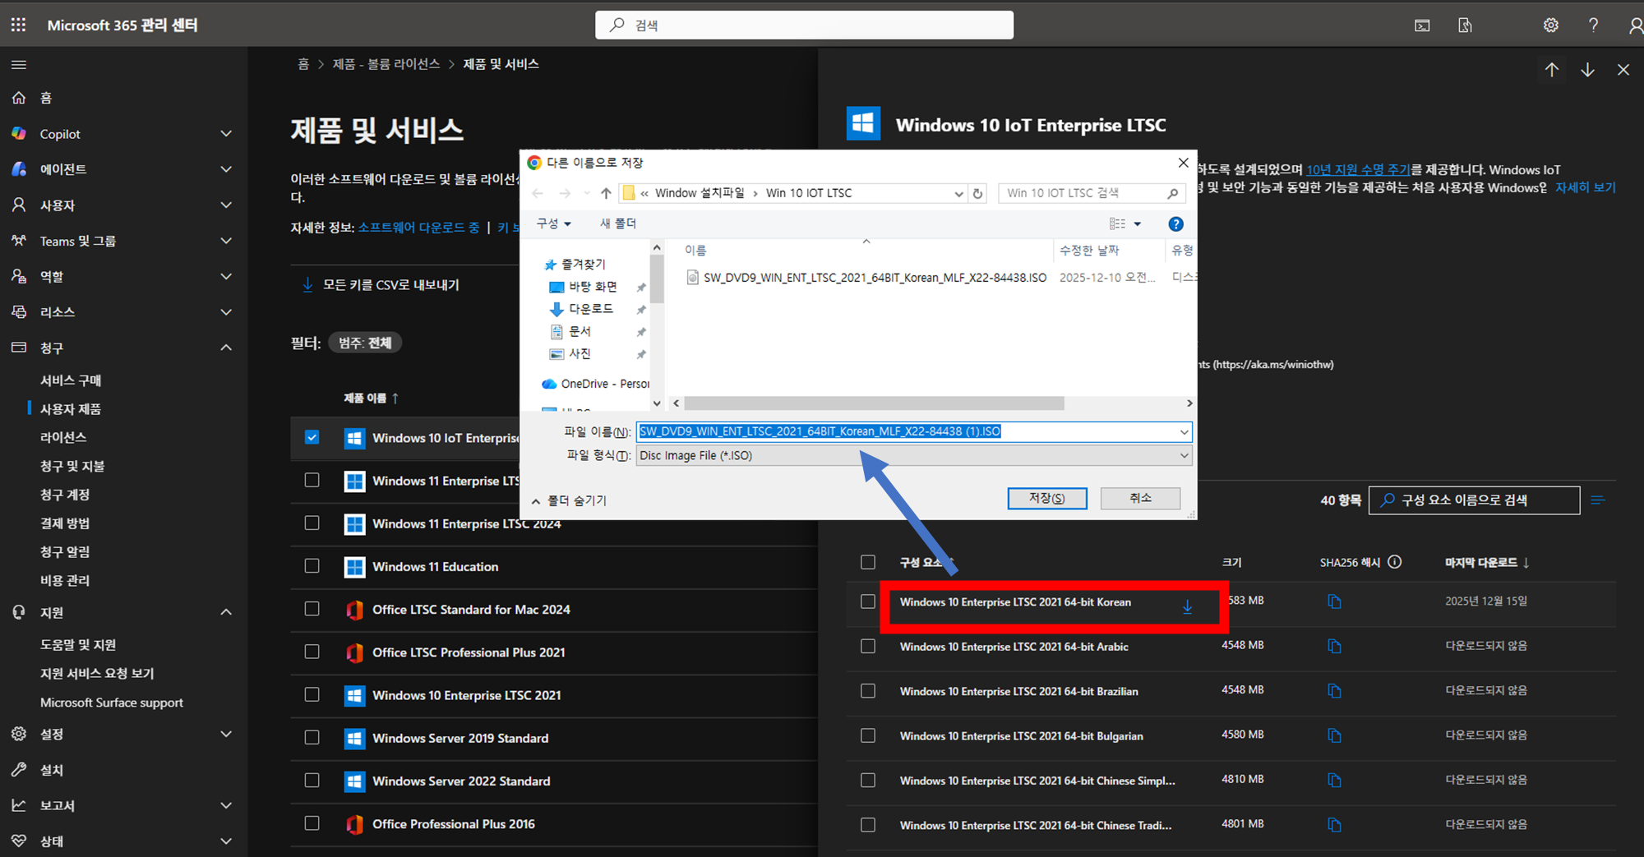The width and height of the screenshot is (1644, 857).
Task: Open settings gear in top bar
Action: pyautogui.click(x=1550, y=25)
